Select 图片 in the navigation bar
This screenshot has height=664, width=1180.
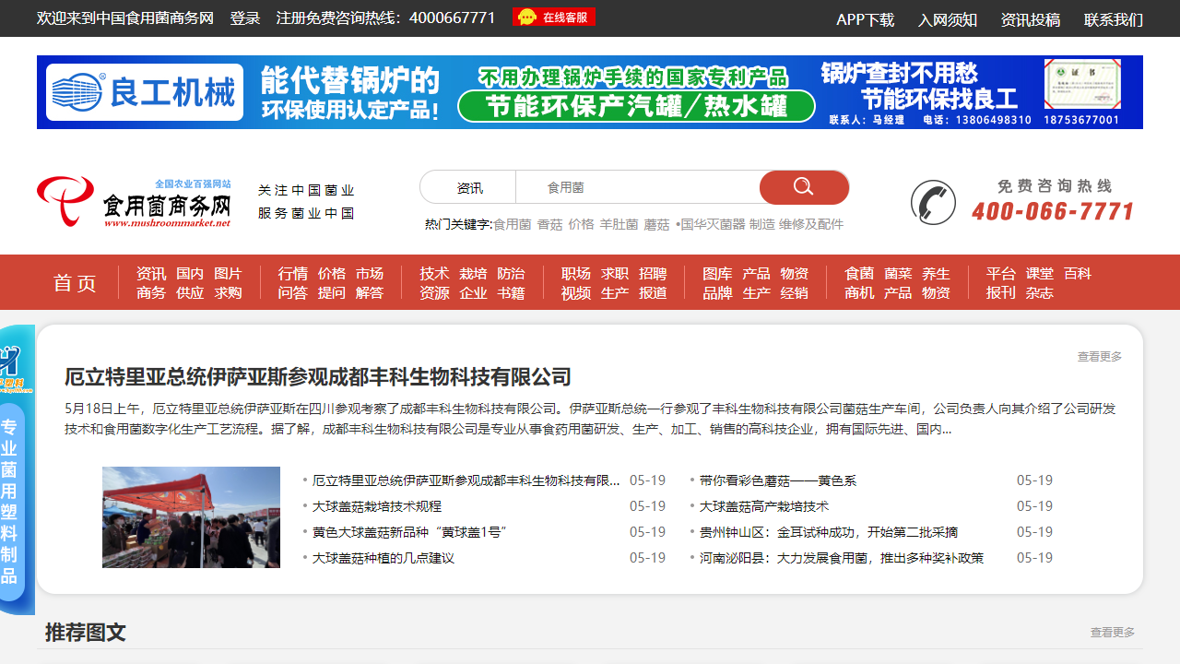[228, 274]
